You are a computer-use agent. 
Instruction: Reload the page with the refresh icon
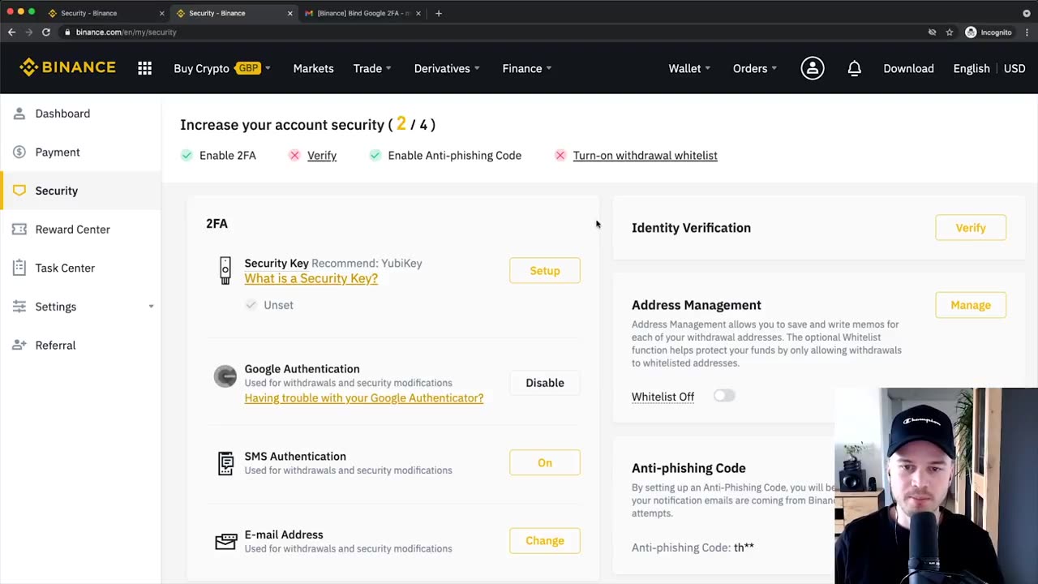point(46,32)
